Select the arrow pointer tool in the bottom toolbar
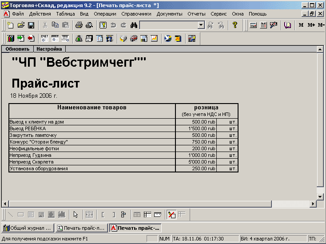 click(x=76, y=215)
